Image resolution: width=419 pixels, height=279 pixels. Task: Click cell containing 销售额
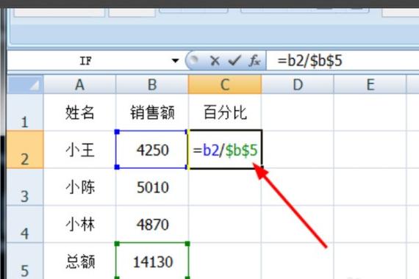pos(152,112)
